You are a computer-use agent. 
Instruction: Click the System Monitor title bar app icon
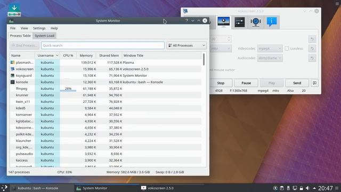pos(11,21)
